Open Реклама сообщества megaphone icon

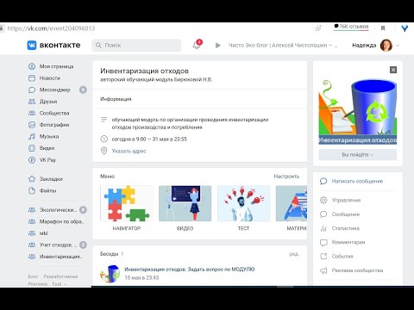(323, 270)
